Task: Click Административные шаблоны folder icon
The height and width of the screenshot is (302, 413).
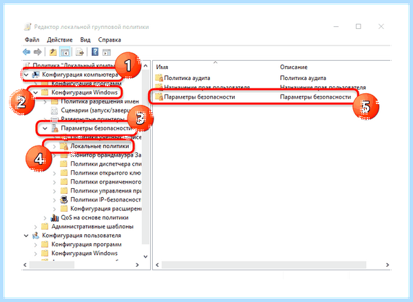Action: (45, 227)
